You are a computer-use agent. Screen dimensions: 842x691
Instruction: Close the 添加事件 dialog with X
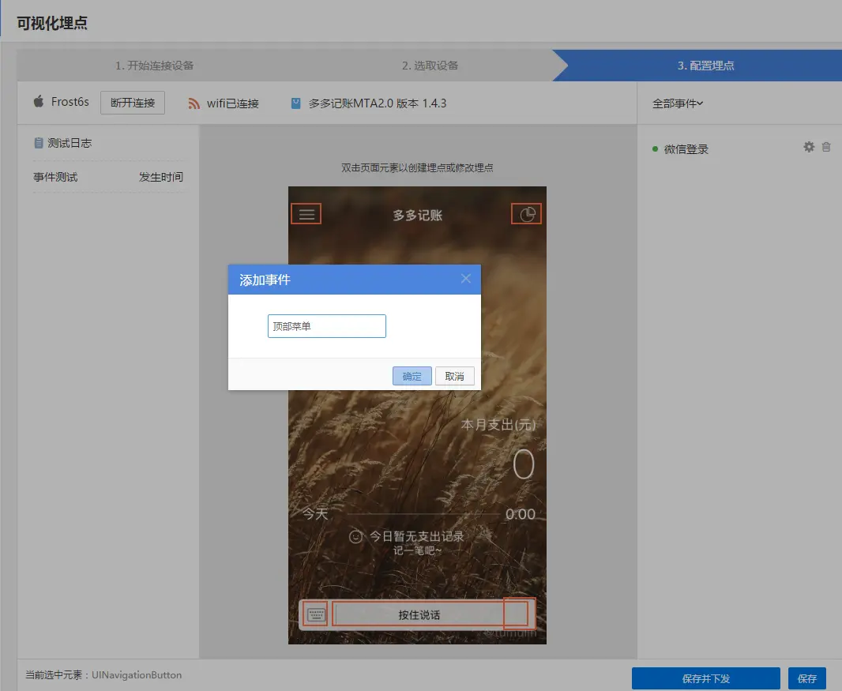(x=465, y=279)
